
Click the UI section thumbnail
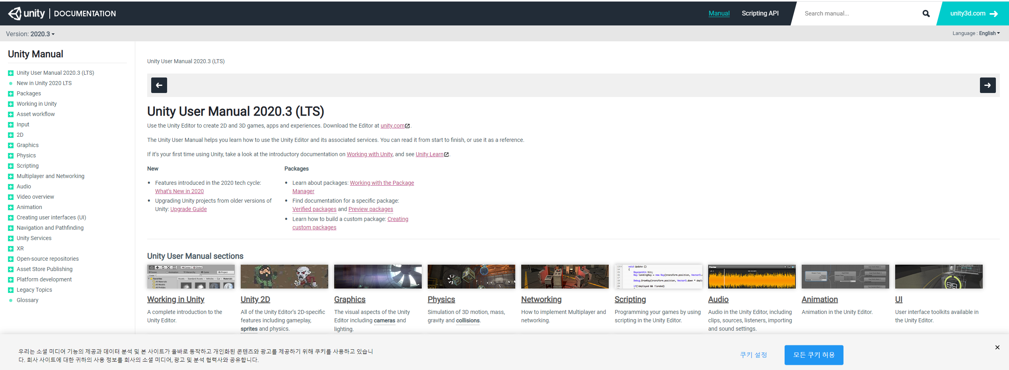pos(939,277)
